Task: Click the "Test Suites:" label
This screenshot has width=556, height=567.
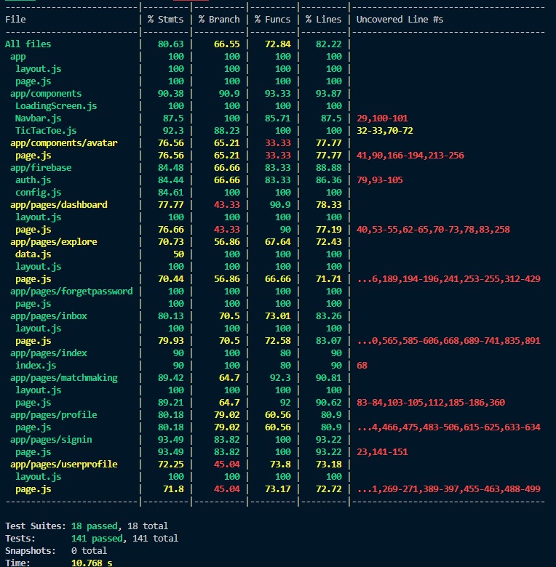Action: (x=36, y=526)
